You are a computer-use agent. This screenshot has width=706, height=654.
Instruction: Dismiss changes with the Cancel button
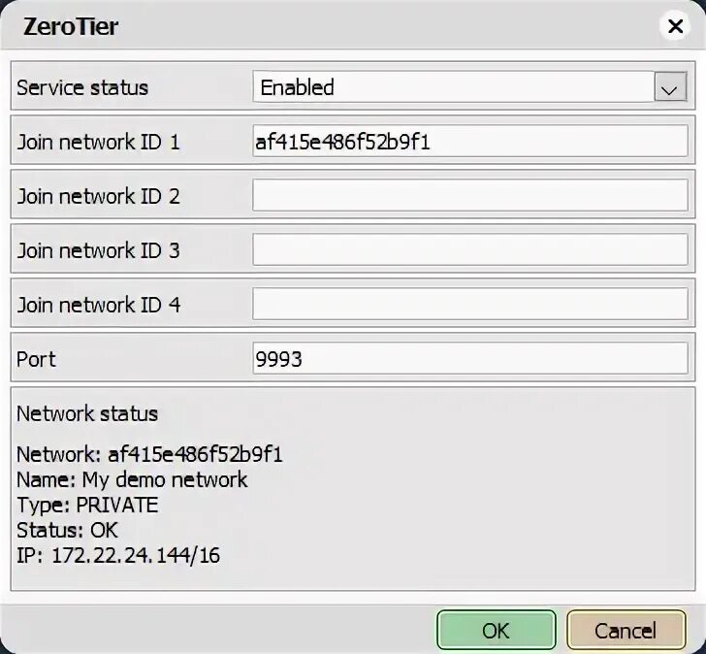point(626,630)
